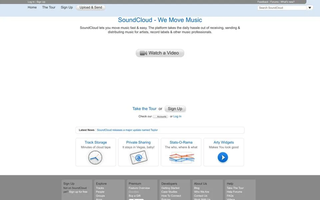Click Sign up for free in footer
The height and width of the screenshot is (200, 320).
point(78,192)
